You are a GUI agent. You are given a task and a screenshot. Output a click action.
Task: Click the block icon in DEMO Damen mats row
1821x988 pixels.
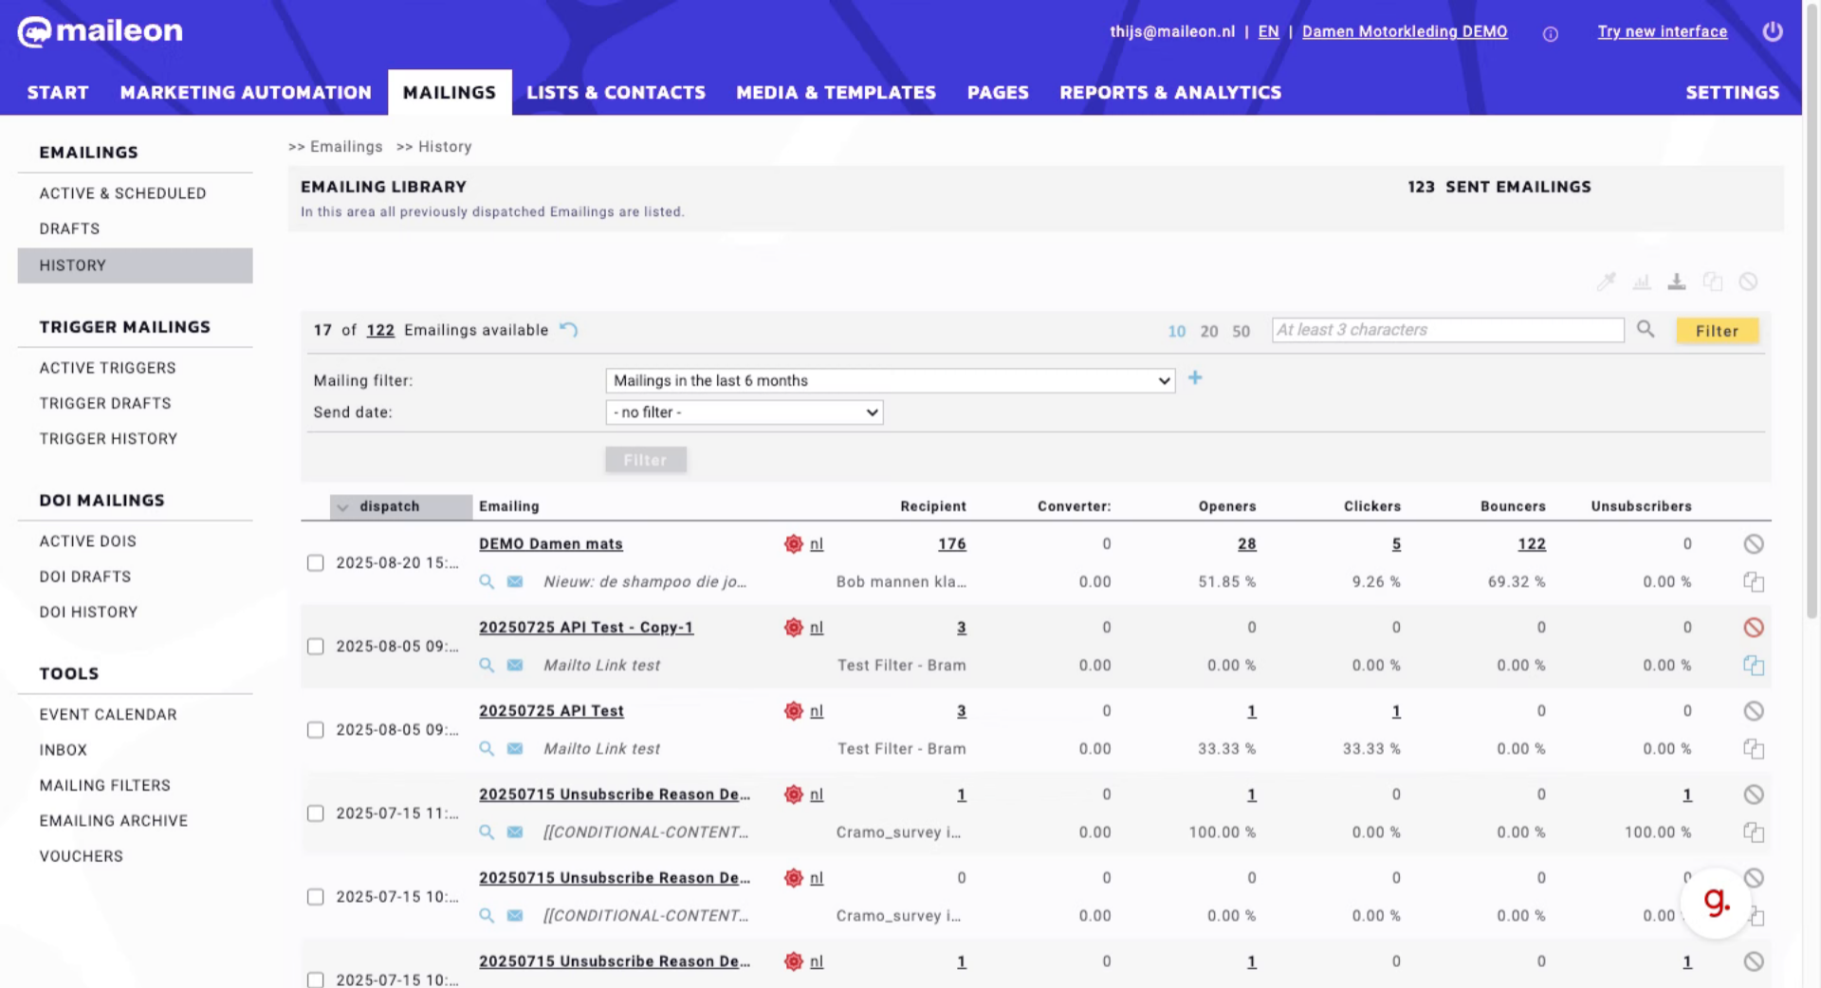click(x=1754, y=543)
